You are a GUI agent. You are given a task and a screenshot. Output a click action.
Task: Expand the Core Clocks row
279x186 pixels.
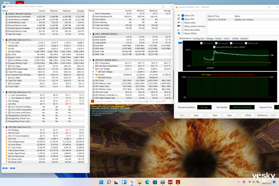(6, 51)
